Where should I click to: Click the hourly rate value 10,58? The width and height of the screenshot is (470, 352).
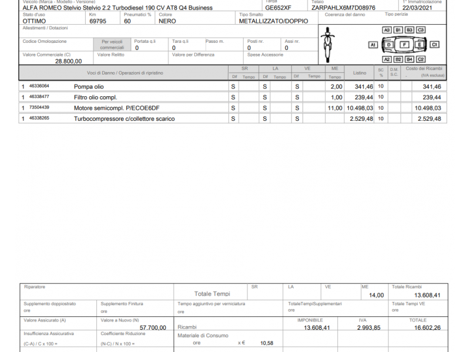pyautogui.click(x=267, y=343)
